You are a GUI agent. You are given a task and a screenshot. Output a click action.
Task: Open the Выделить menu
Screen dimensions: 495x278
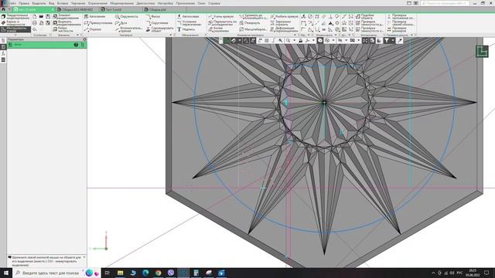39,3
